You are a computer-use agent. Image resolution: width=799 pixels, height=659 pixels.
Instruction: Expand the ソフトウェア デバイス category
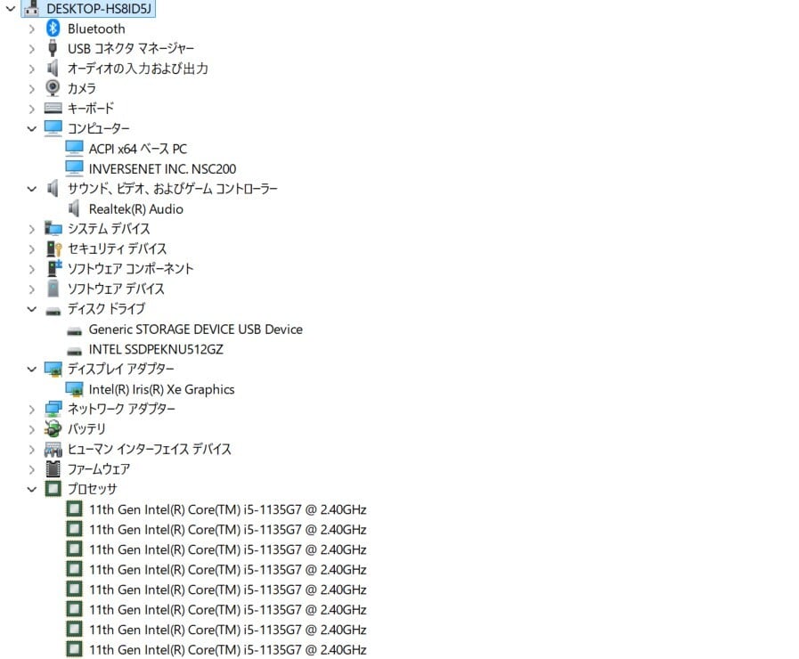[x=31, y=289]
